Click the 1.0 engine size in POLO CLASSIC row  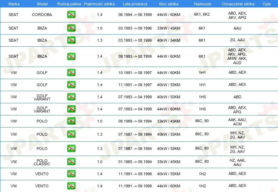coord(100,162)
